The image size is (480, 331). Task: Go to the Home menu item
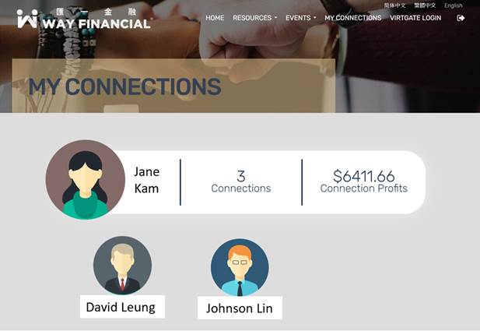tap(215, 18)
